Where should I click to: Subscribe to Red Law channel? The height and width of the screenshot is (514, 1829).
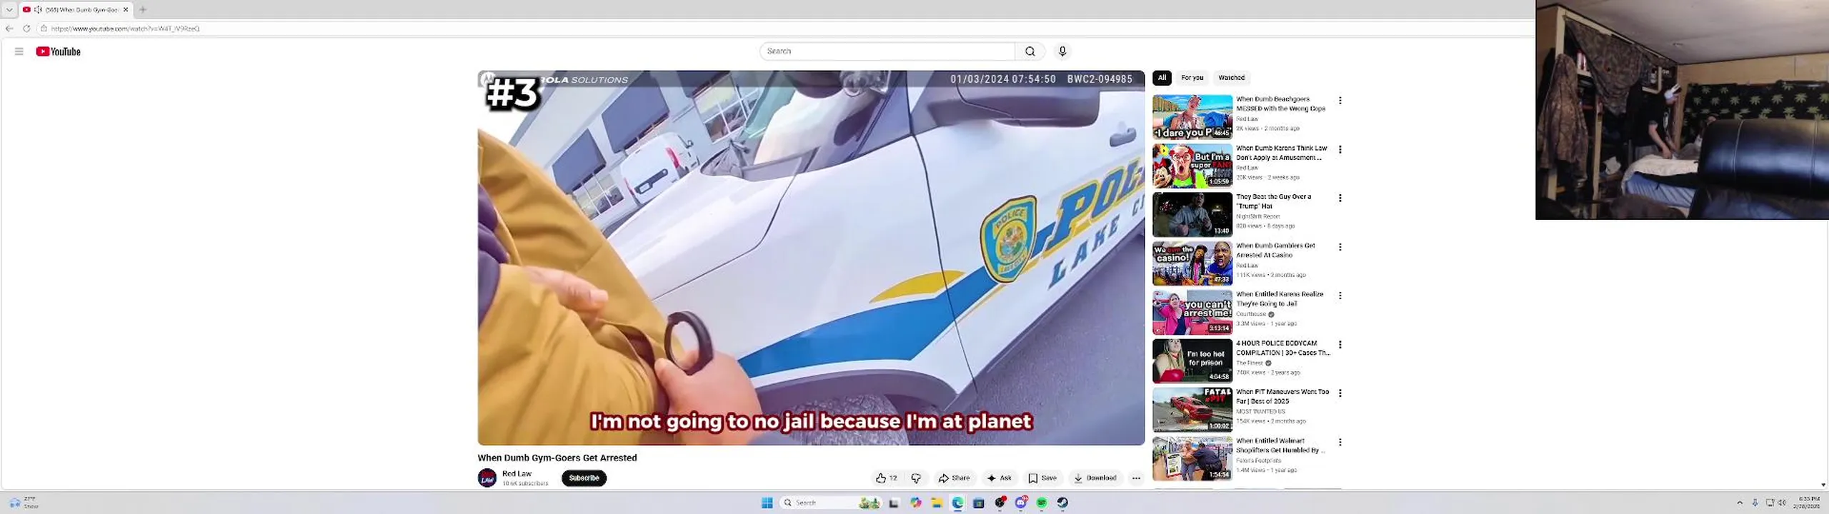(584, 478)
